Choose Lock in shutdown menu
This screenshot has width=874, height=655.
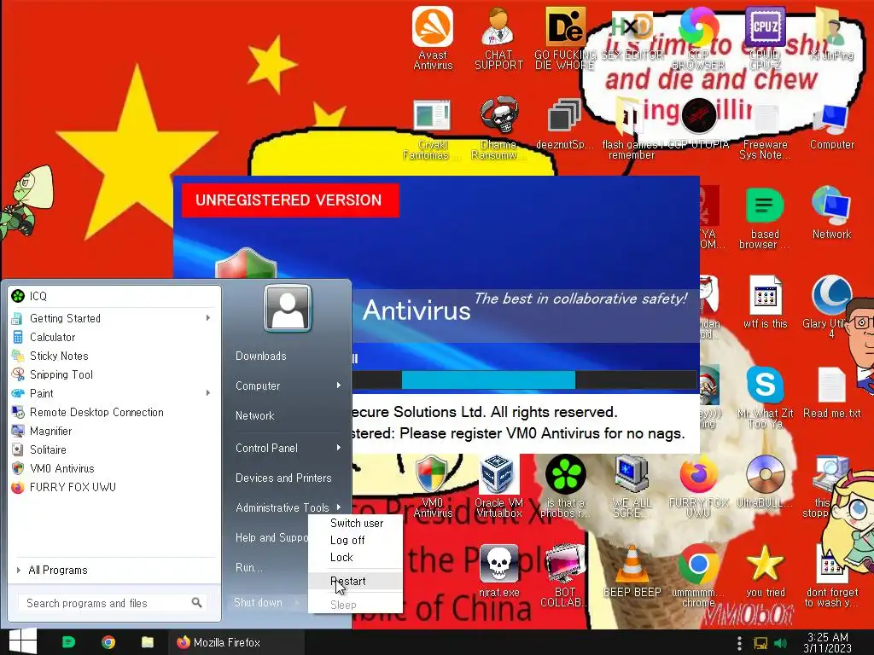pos(341,558)
